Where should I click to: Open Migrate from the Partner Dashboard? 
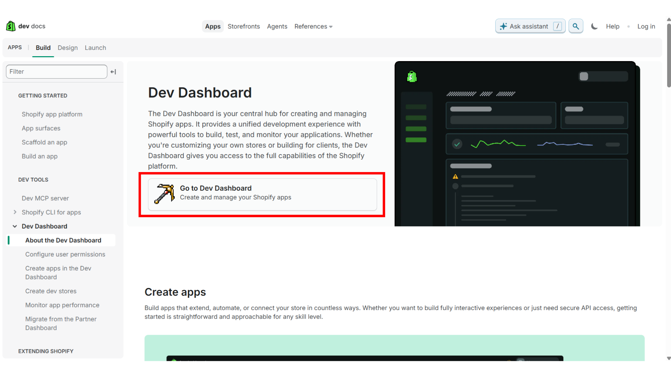(x=61, y=323)
